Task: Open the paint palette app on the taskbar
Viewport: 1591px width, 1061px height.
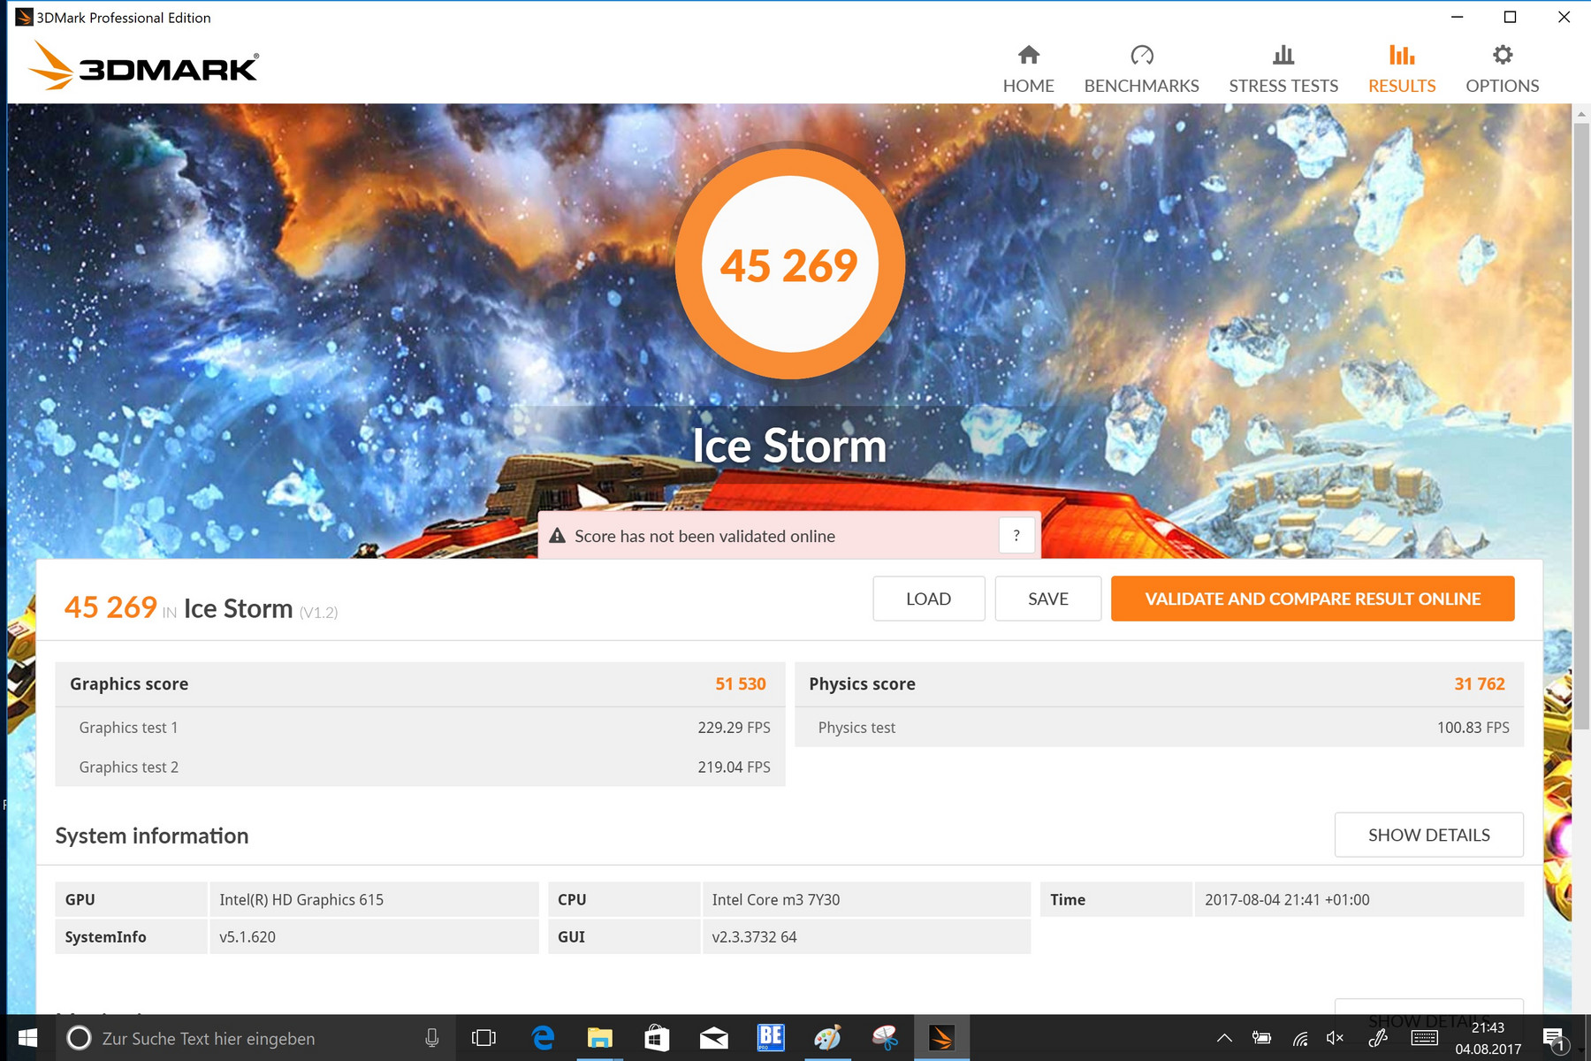Action: pyautogui.click(x=827, y=1038)
